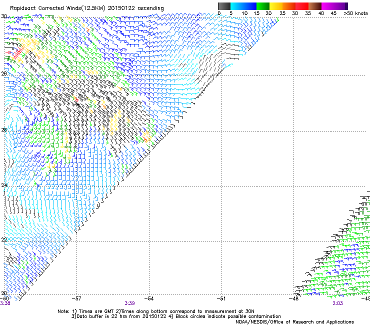Viewport: 370px width, 325px height.
Task: Click the purple '3:39' time label
Action: pyautogui.click(x=129, y=303)
